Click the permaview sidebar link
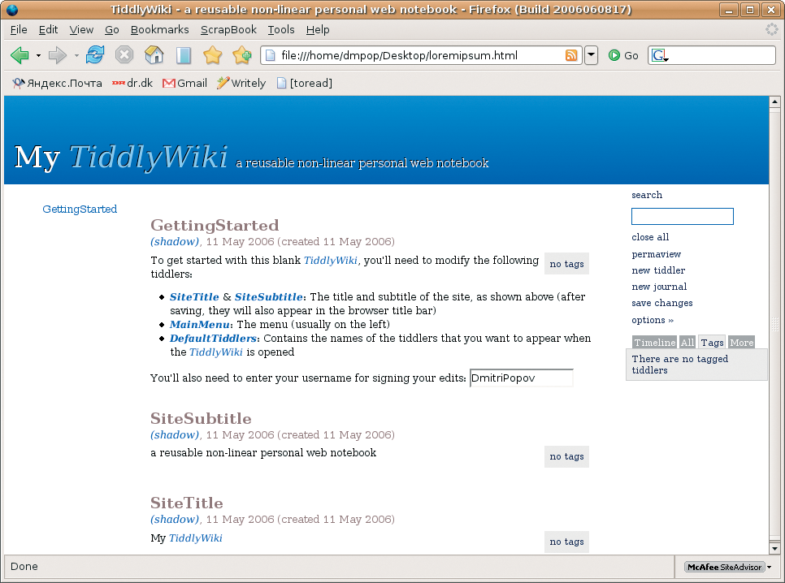This screenshot has width=785, height=583. 657,254
